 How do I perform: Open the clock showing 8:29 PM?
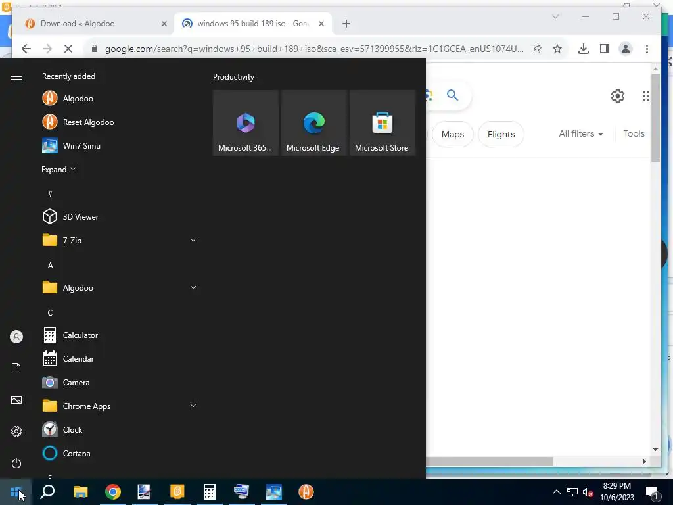tap(616, 492)
